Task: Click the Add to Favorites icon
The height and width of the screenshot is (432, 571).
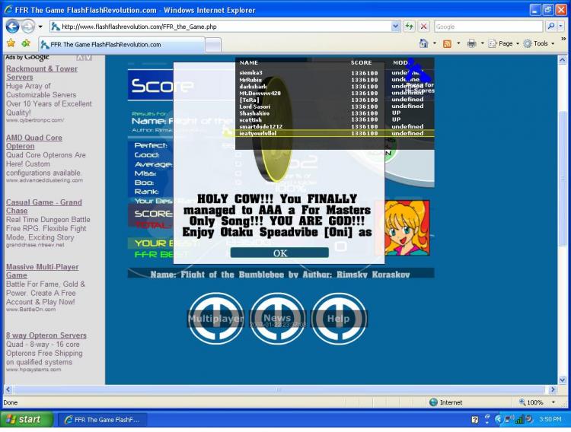Action: [x=26, y=43]
